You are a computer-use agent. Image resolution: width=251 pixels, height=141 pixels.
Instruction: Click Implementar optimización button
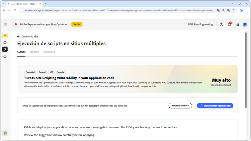point(215,106)
